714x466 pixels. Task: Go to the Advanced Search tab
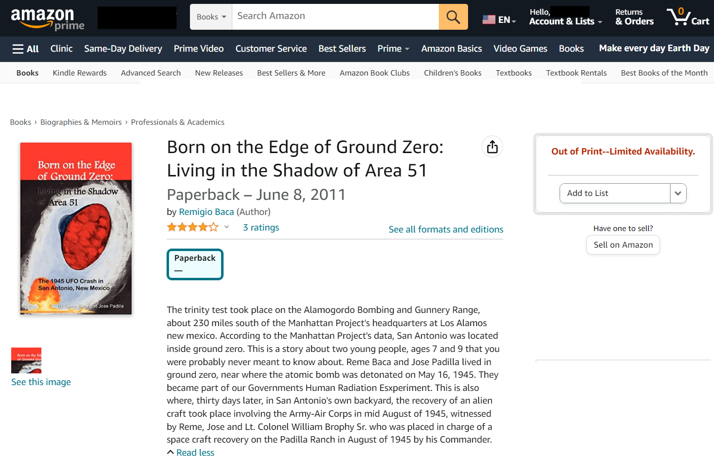coord(150,73)
